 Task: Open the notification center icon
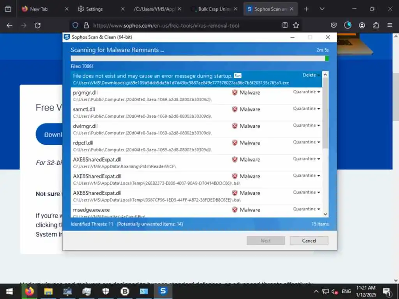tap(387, 291)
